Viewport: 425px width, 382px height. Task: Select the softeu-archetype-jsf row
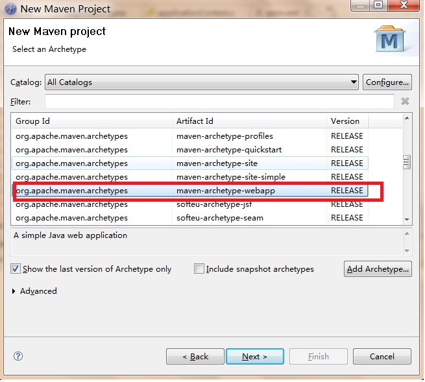click(x=189, y=204)
